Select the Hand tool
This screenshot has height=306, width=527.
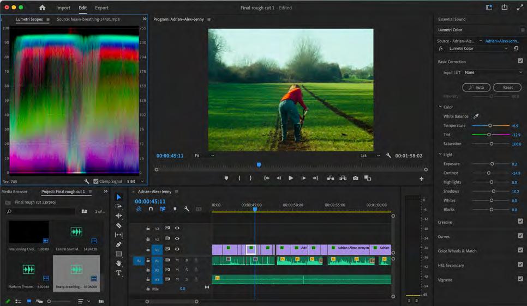pos(118,264)
